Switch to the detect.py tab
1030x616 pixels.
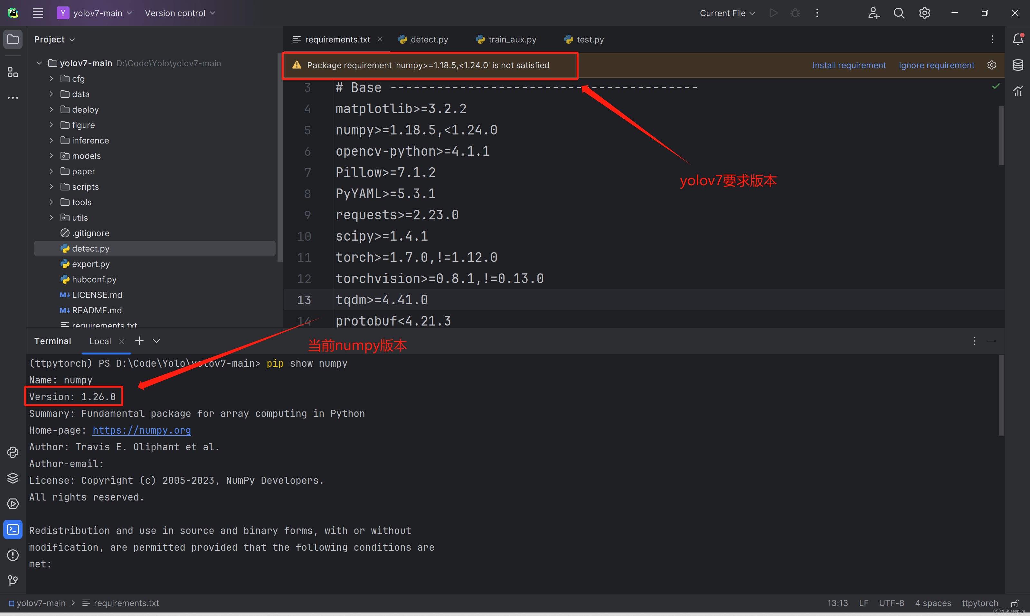click(423, 40)
